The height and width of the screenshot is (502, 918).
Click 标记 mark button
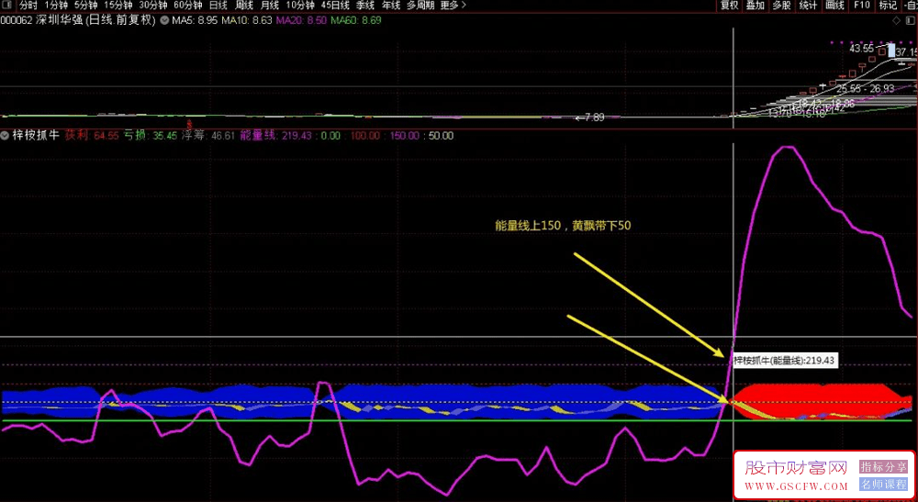tap(888, 6)
